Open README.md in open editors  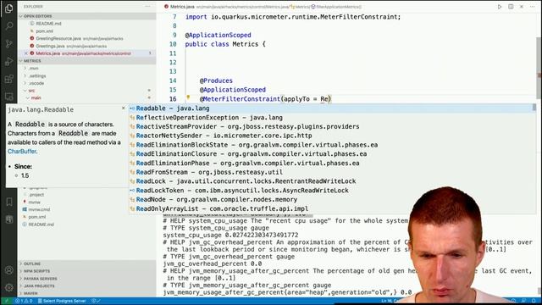point(48,24)
